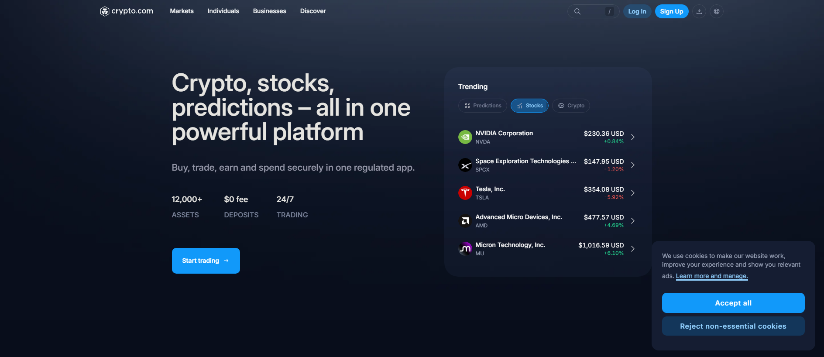This screenshot has height=357, width=824.
Task: Open the Markets menu
Action: coord(182,11)
